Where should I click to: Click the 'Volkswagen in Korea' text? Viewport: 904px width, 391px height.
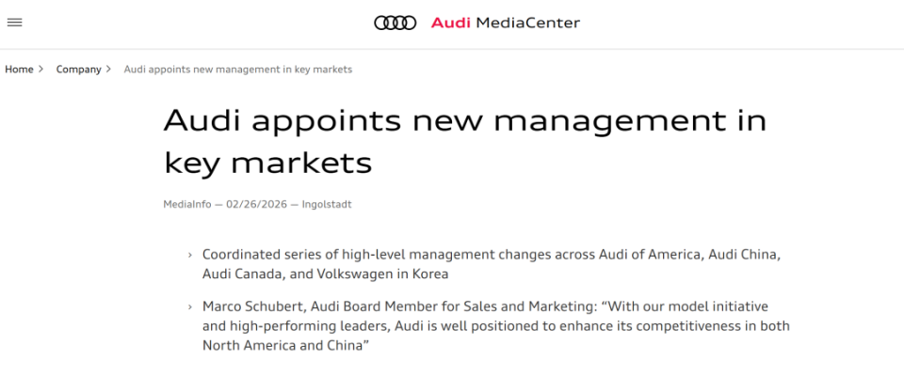point(384,274)
